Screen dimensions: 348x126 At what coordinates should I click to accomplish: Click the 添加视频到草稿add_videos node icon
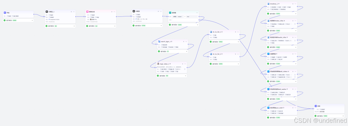[x=268, y=72]
